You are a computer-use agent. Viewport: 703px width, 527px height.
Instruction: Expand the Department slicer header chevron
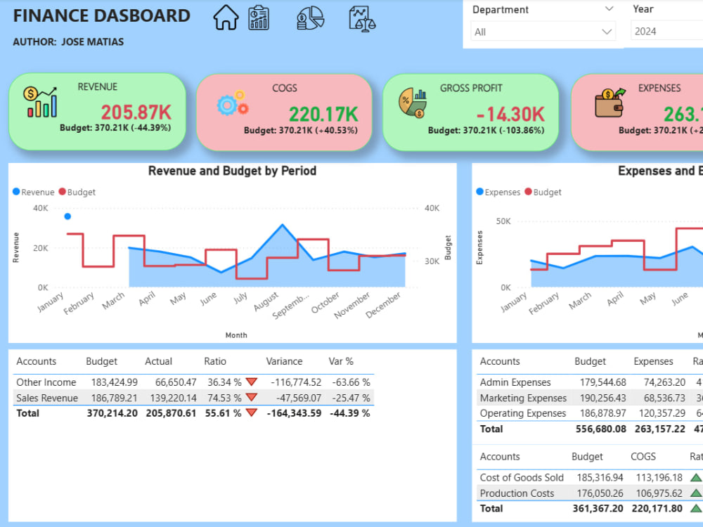(609, 8)
